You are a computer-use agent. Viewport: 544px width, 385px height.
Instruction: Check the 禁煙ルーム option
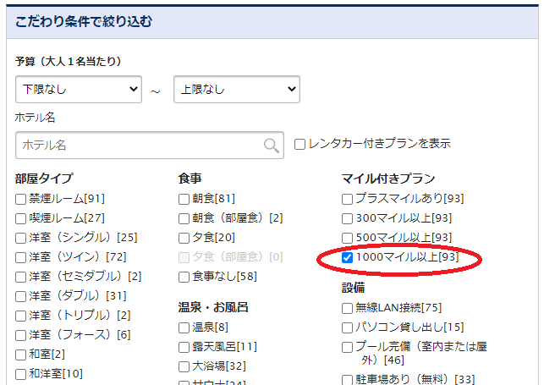point(21,199)
